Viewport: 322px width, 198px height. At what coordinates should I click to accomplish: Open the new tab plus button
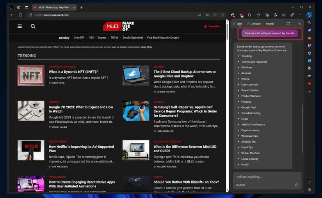(x=82, y=7)
